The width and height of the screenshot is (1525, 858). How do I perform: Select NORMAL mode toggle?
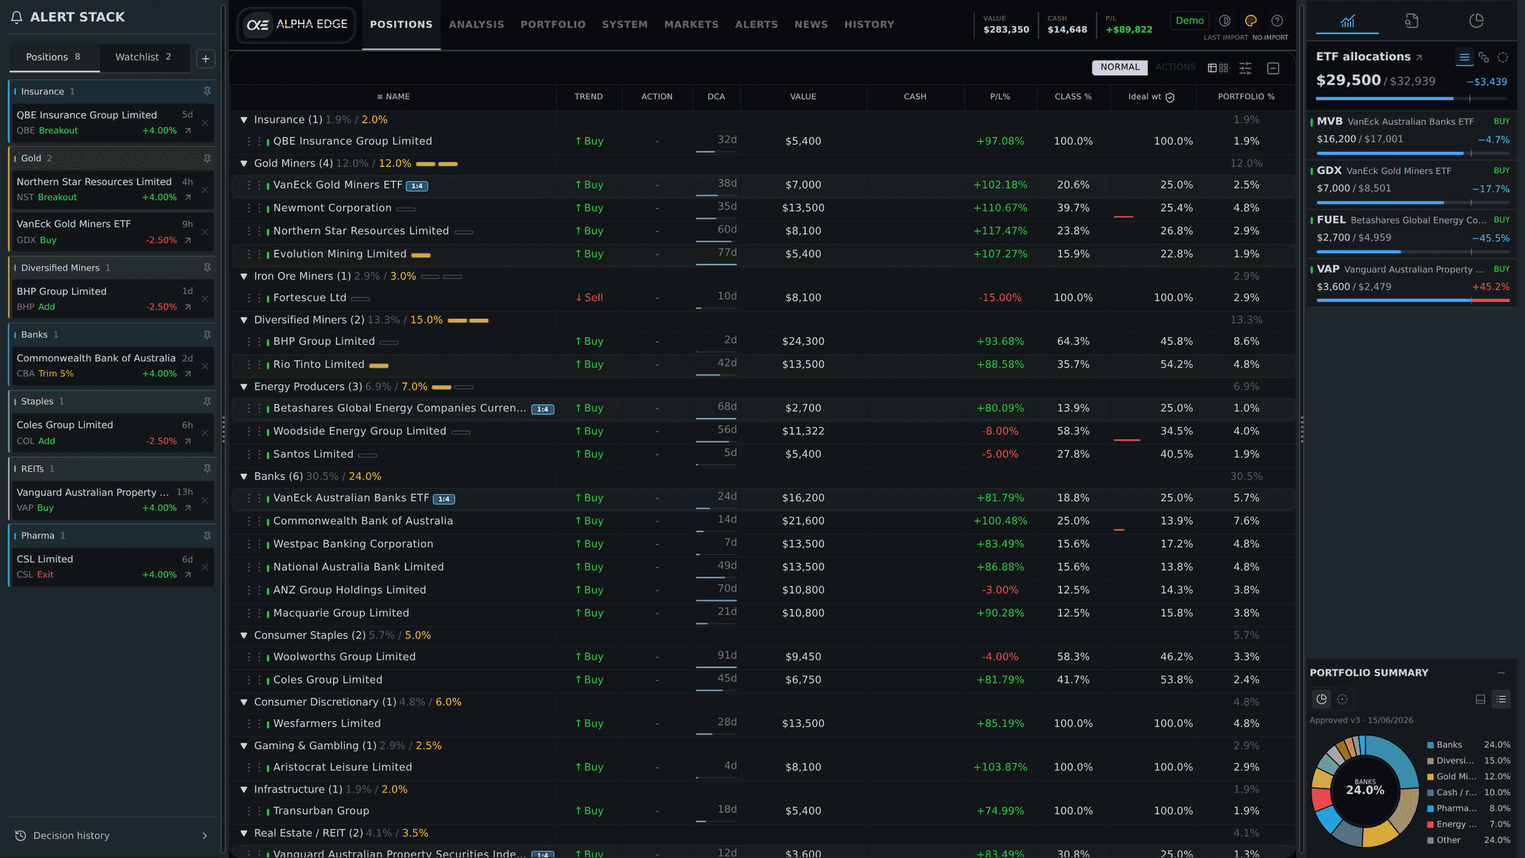[1119, 67]
